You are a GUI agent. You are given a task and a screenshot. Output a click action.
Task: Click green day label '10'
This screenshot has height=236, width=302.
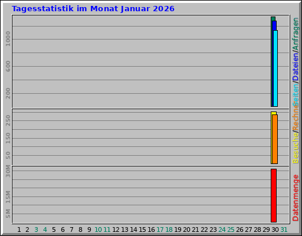click(99, 230)
